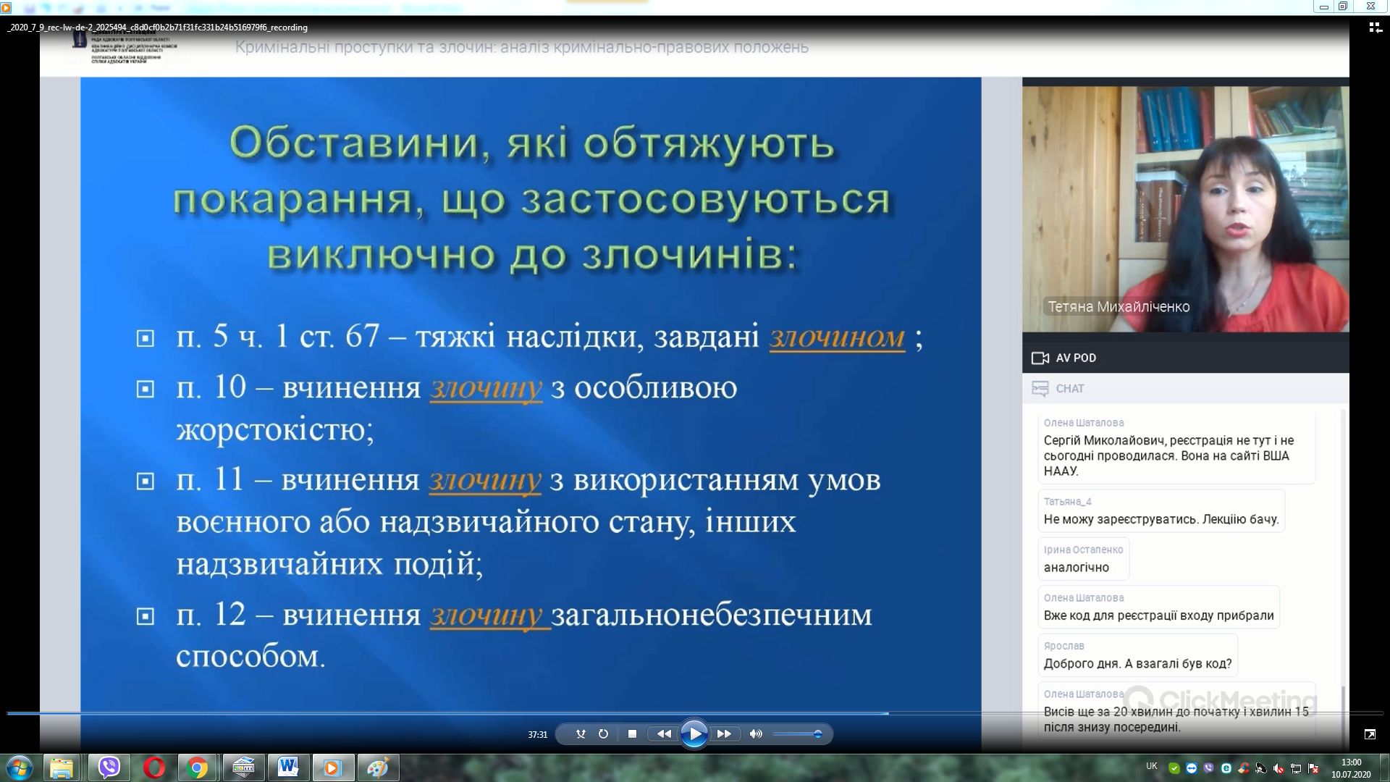Screen dimensions: 1390x782
Task: Open File Explorer from the taskbar
Action: [x=62, y=768]
